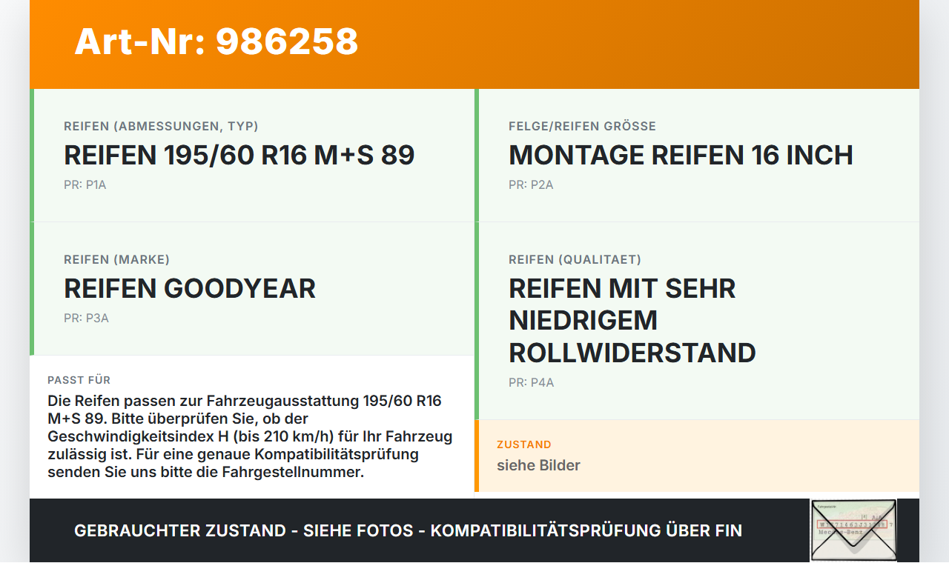949x563 pixels.
Task: Click the envelope icon with Fahrgestellnummer document
Action: [853, 531]
